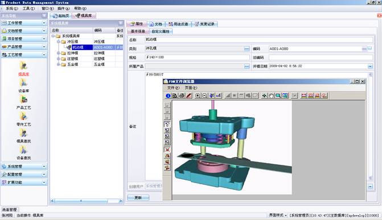Click the rotate-view icon below the grayed side icons
The height and width of the screenshot is (220, 382).
(167, 124)
